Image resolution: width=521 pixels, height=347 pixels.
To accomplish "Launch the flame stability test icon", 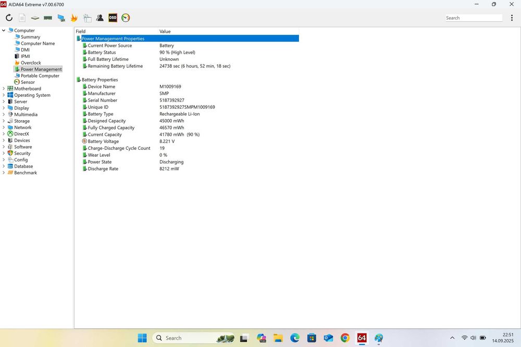I will pyautogui.click(x=74, y=18).
